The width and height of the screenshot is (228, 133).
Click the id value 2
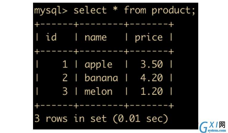65,78
